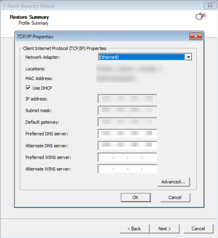
Task: Click the Network Adapter label
Action: pyautogui.click(x=43, y=57)
